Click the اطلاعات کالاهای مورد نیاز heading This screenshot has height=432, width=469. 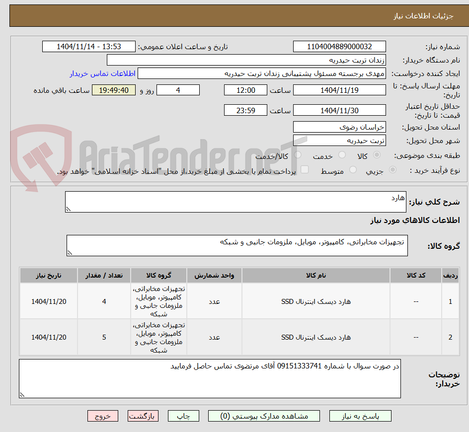click(415, 220)
